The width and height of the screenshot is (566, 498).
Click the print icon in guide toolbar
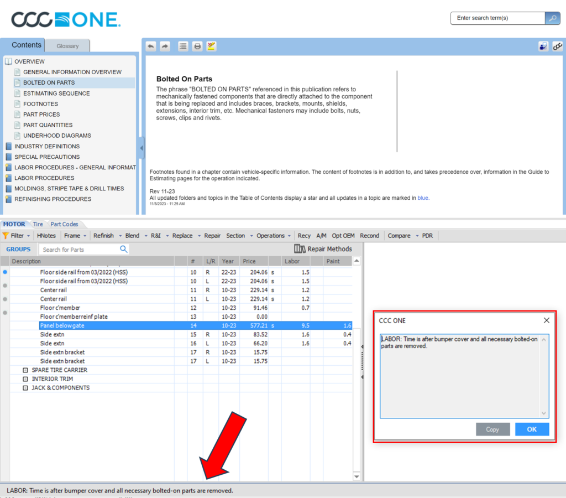197,46
